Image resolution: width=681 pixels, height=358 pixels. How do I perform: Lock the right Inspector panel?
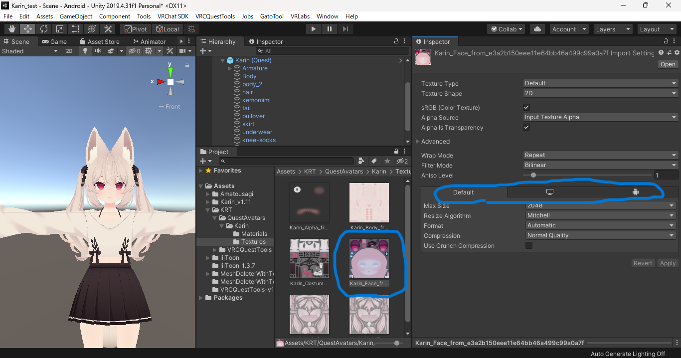click(667, 41)
